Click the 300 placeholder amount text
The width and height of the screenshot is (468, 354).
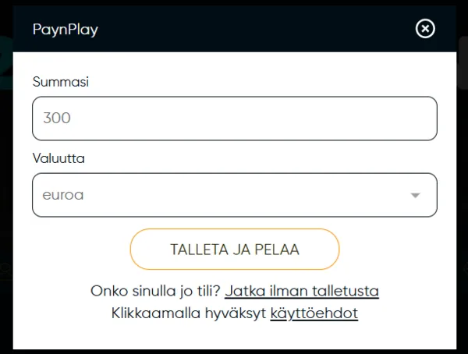coord(57,119)
